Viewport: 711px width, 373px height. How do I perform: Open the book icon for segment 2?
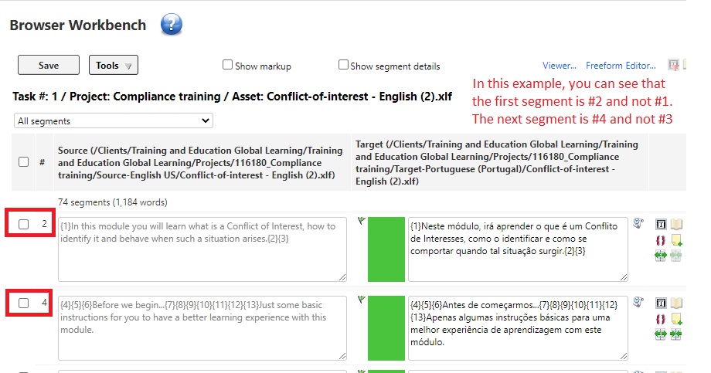click(x=676, y=224)
